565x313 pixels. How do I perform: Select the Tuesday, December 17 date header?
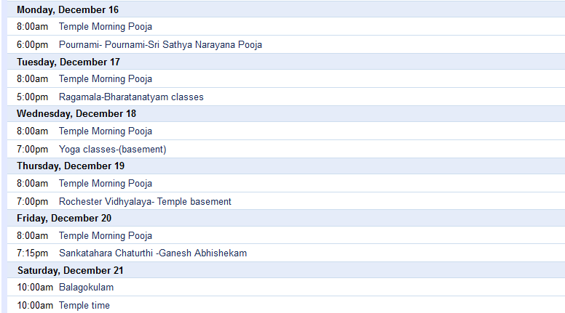(68, 62)
